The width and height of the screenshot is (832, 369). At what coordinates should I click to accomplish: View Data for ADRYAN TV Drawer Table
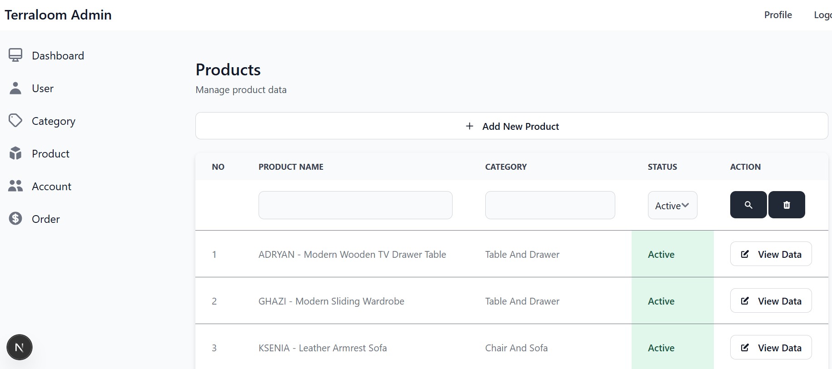tap(771, 254)
